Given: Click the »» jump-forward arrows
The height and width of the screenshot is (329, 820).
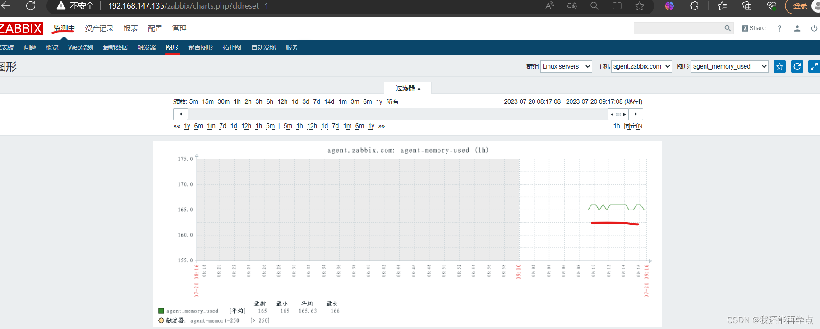Looking at the screenshot, I should [x=382, y=126].
